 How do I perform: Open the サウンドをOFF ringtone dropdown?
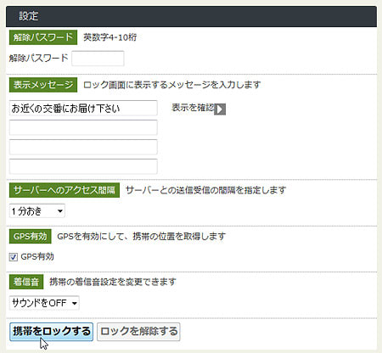tap(44, 303)
